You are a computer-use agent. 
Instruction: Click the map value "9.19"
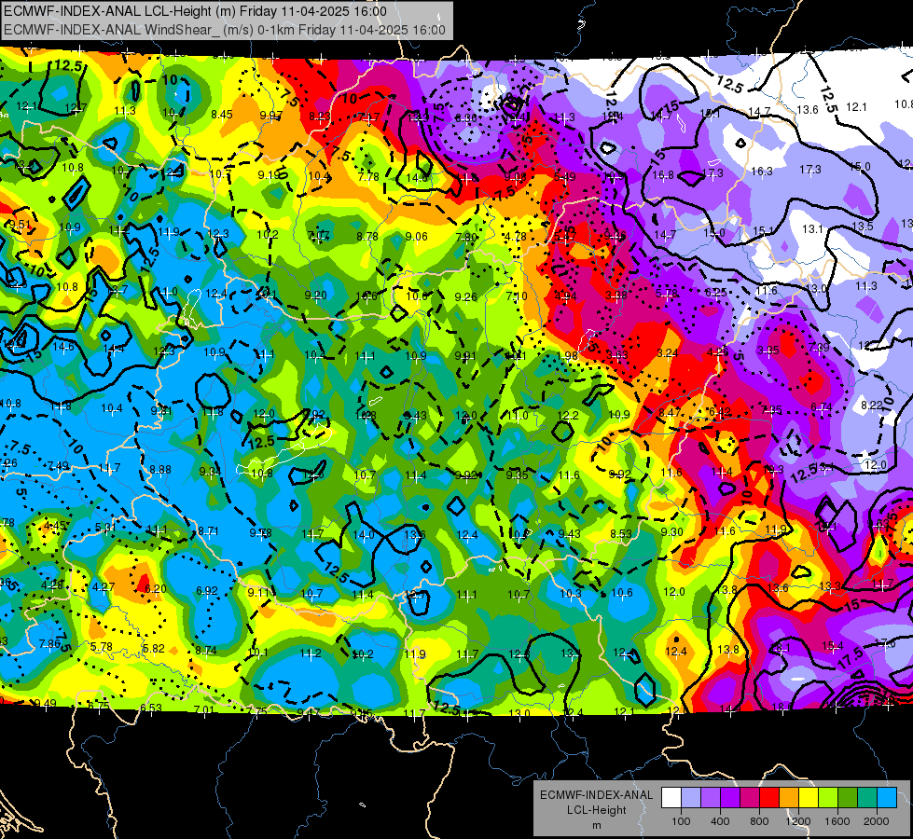pyautogui.click(x=269, y=174)
